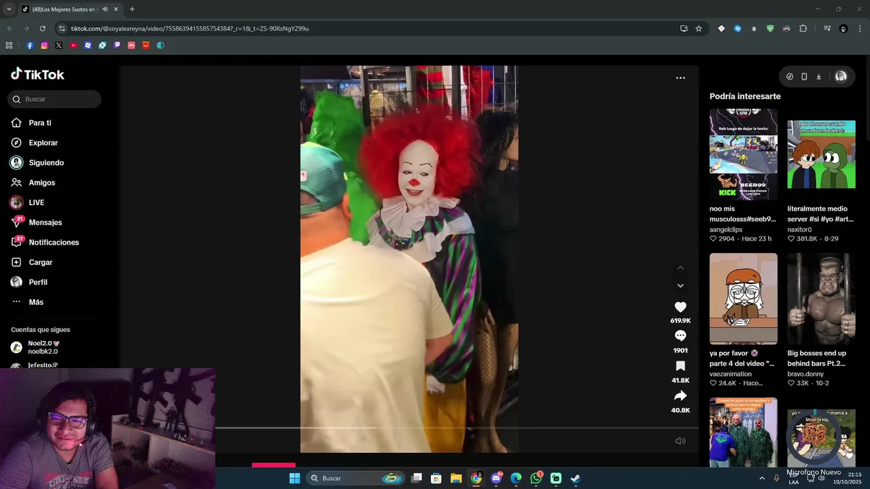The width and height of the screenshot is (870, 489).
Task: Open AdGuard green shield extension
Action: 770,29
